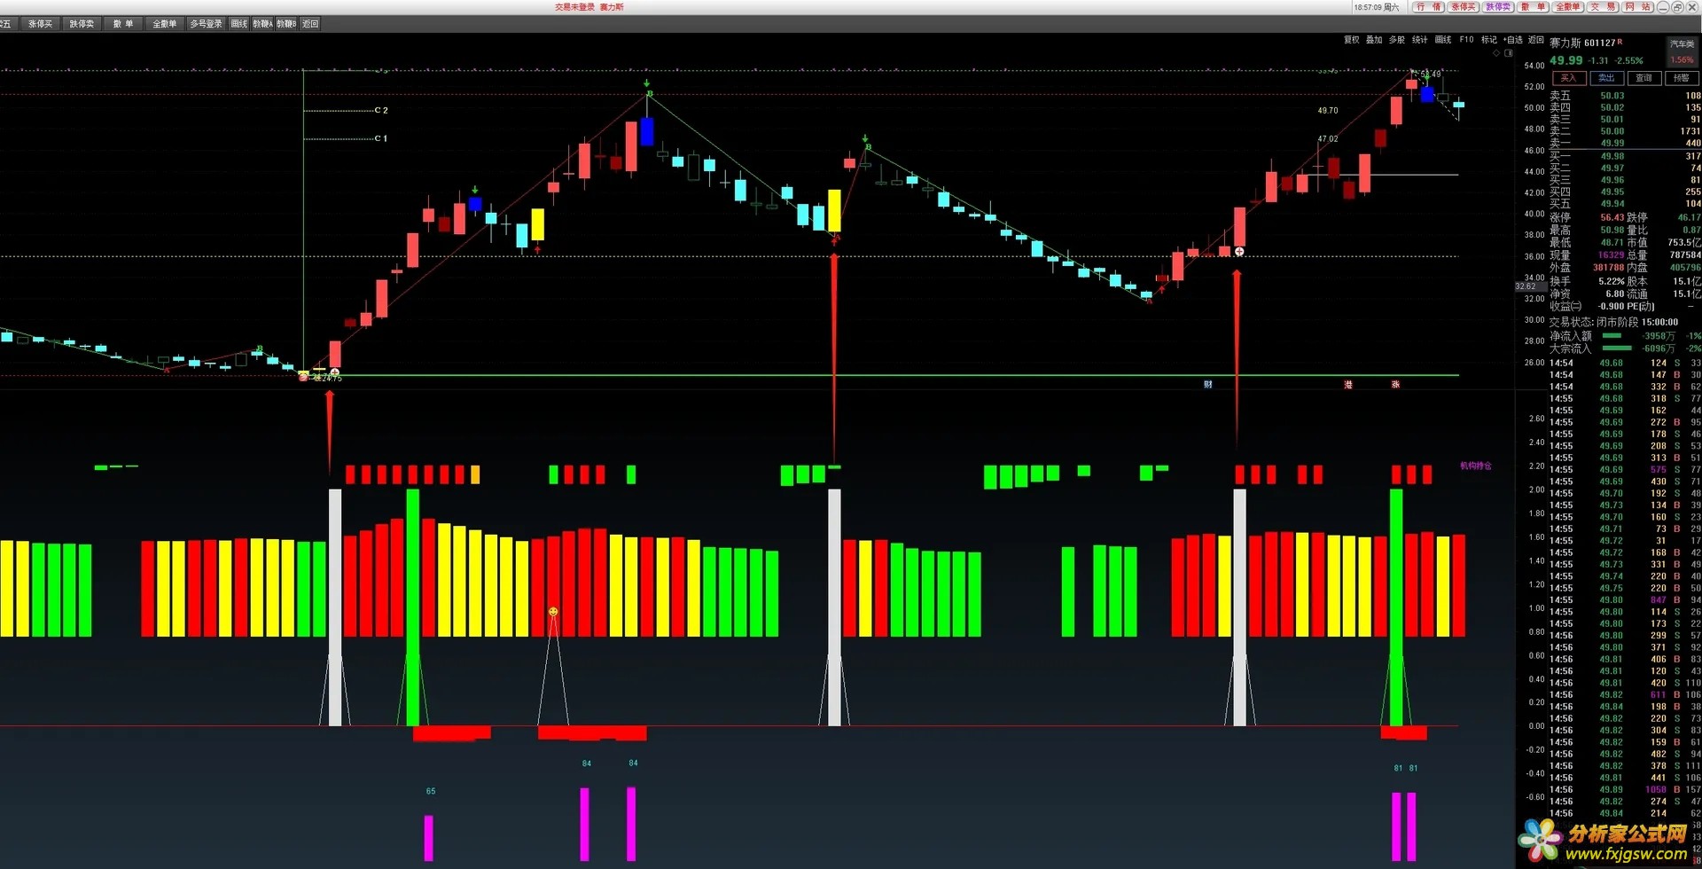Click 跌停卖 in the left toolbar
This screenshot has width=1702, height=869.
tap(82, 24)
